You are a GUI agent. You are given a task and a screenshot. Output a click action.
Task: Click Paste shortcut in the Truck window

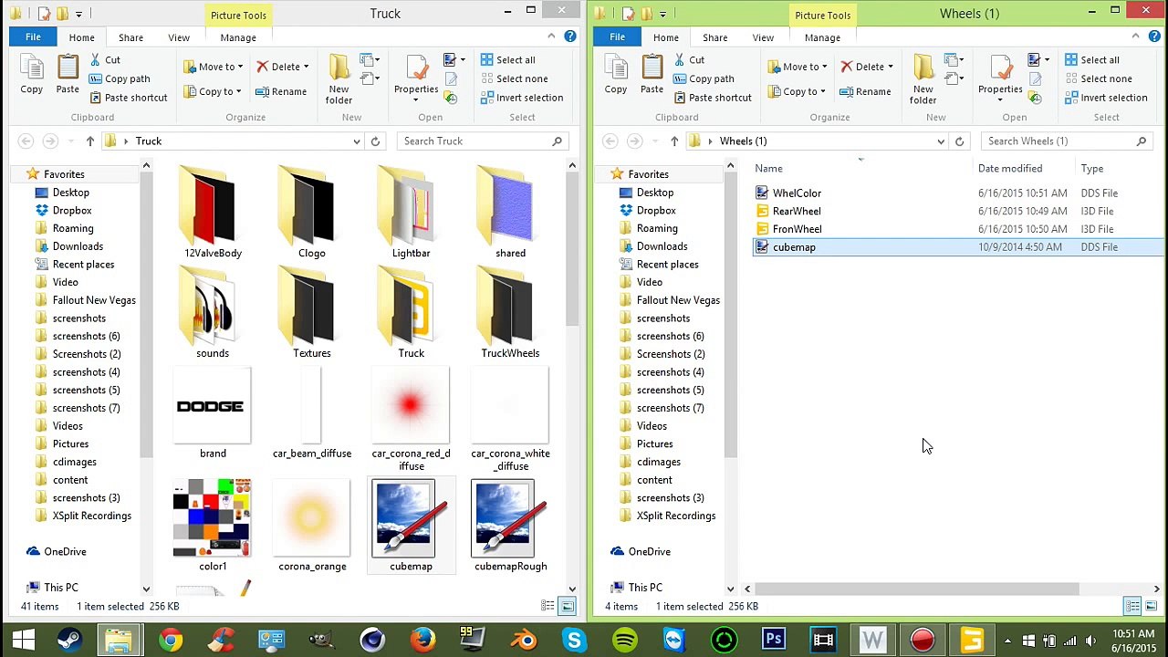(x=128, y=98)
